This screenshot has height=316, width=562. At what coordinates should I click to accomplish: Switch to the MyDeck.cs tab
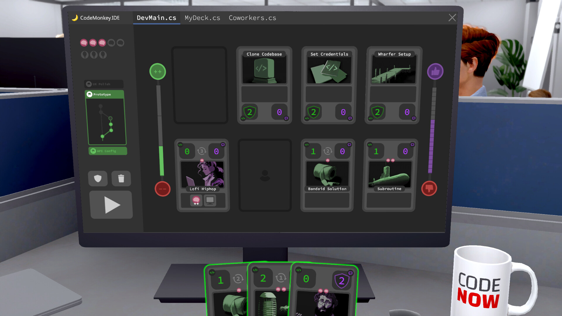click(x=202, y=18)
